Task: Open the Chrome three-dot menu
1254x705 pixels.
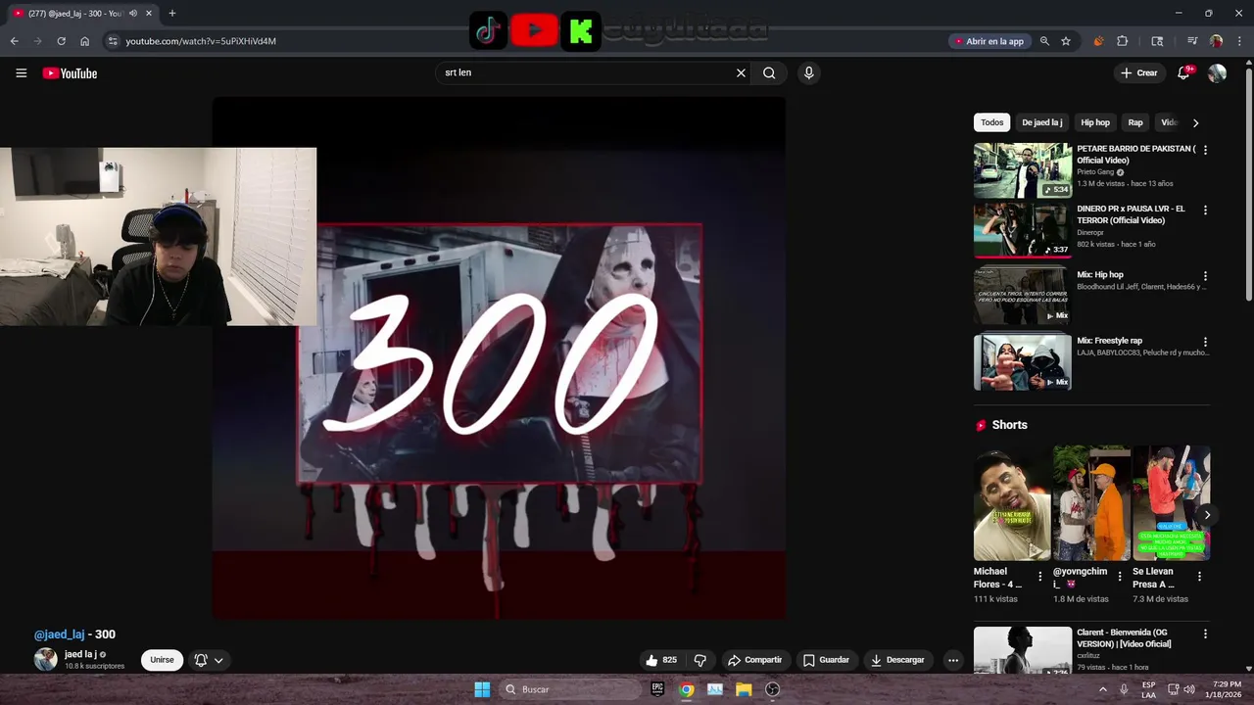Action: tap(1240, 41)
